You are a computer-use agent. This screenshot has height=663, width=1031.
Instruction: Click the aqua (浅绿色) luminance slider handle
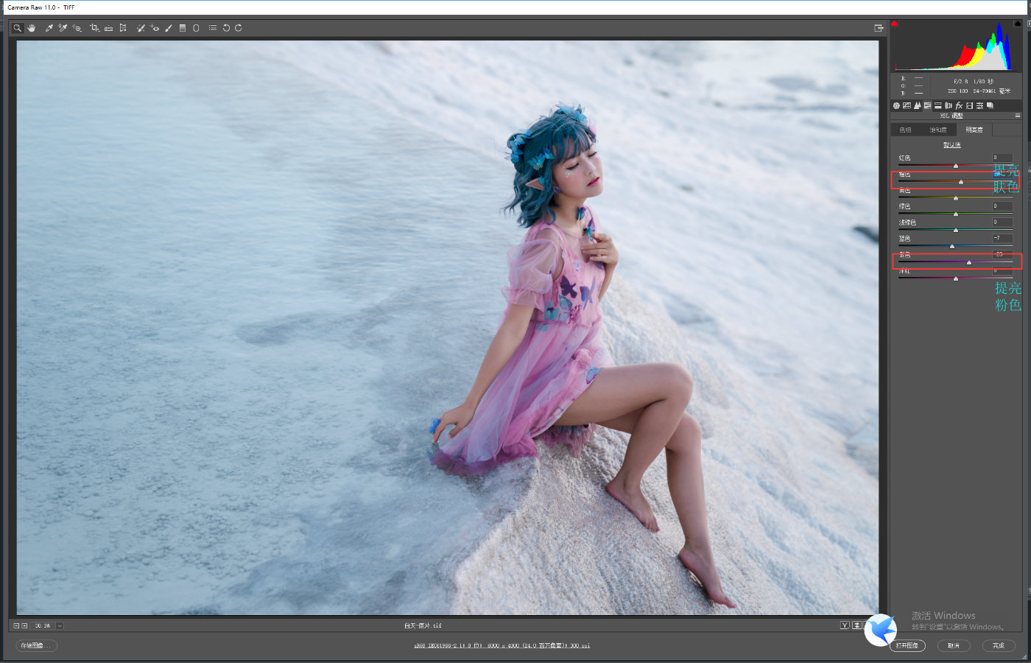(x=956, y=231)
